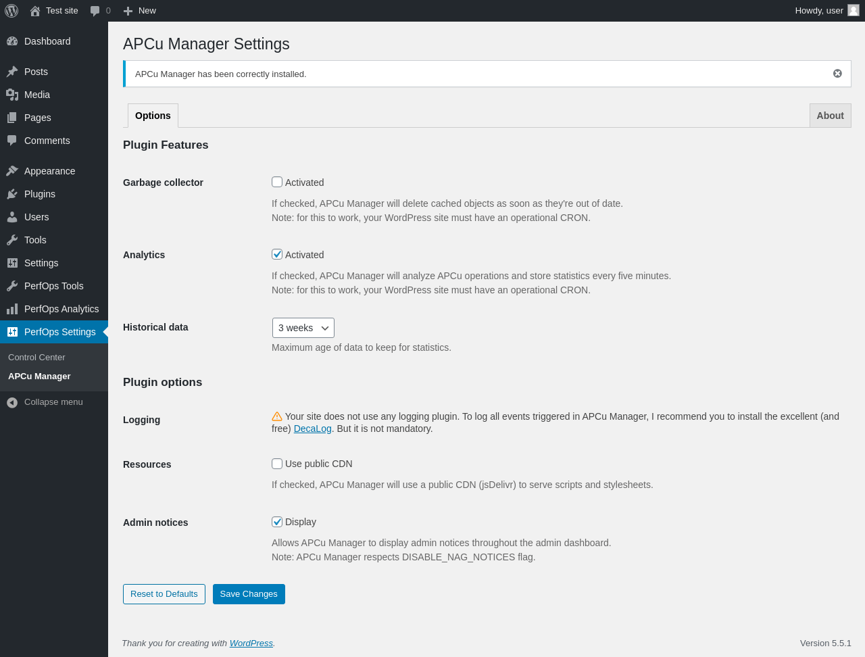Click the Media library icon
The height and width of the screenshot is (657, 865).
click(x=12, y=95)
